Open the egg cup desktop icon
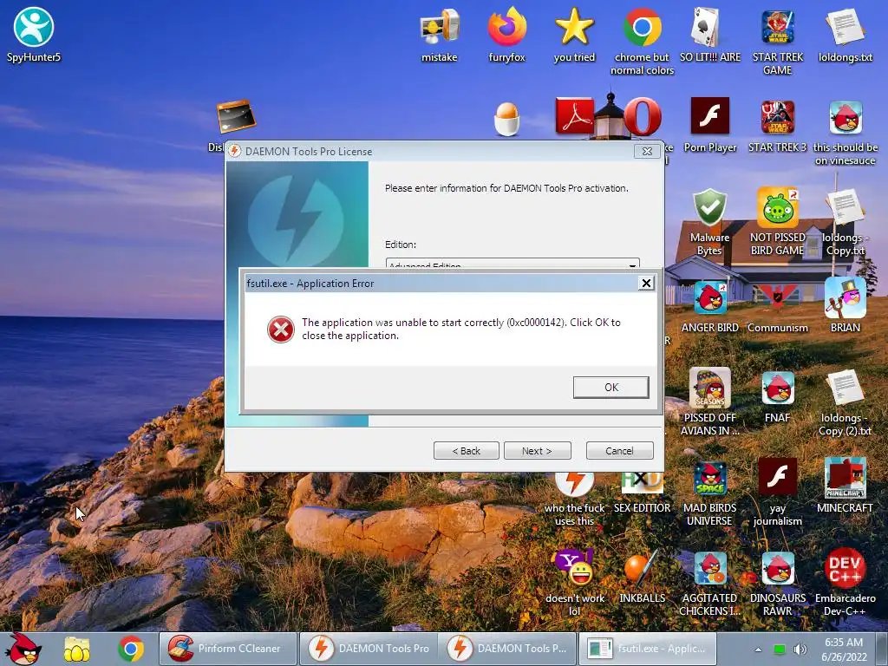Viewport: 888px width, 666px height. click(x=506, y=118)
